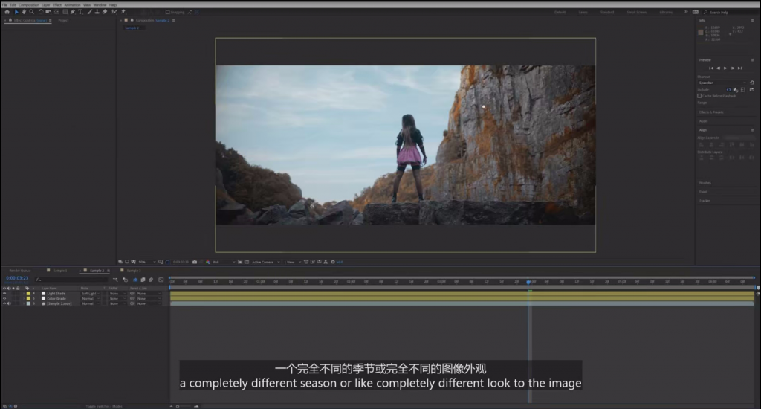Screen dimensions: 761x409
Task: Open the Tracker panel
Action: 705,201
